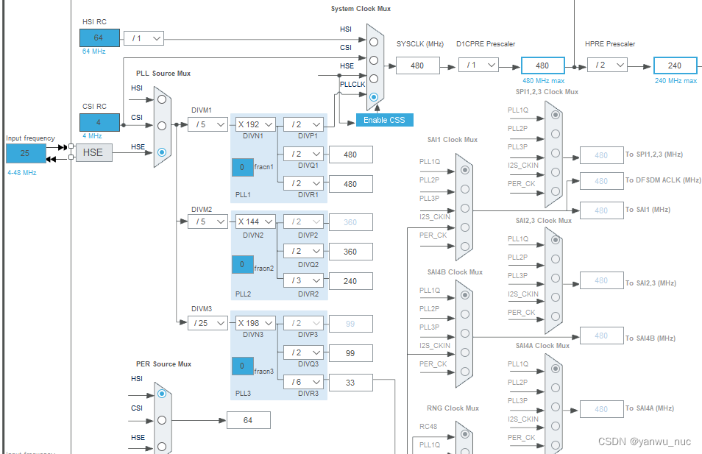Viewport: 702px width, 454px height.
Task: Select PLLCLK in the System Clock Mux
Action: (x=374, y=97)
